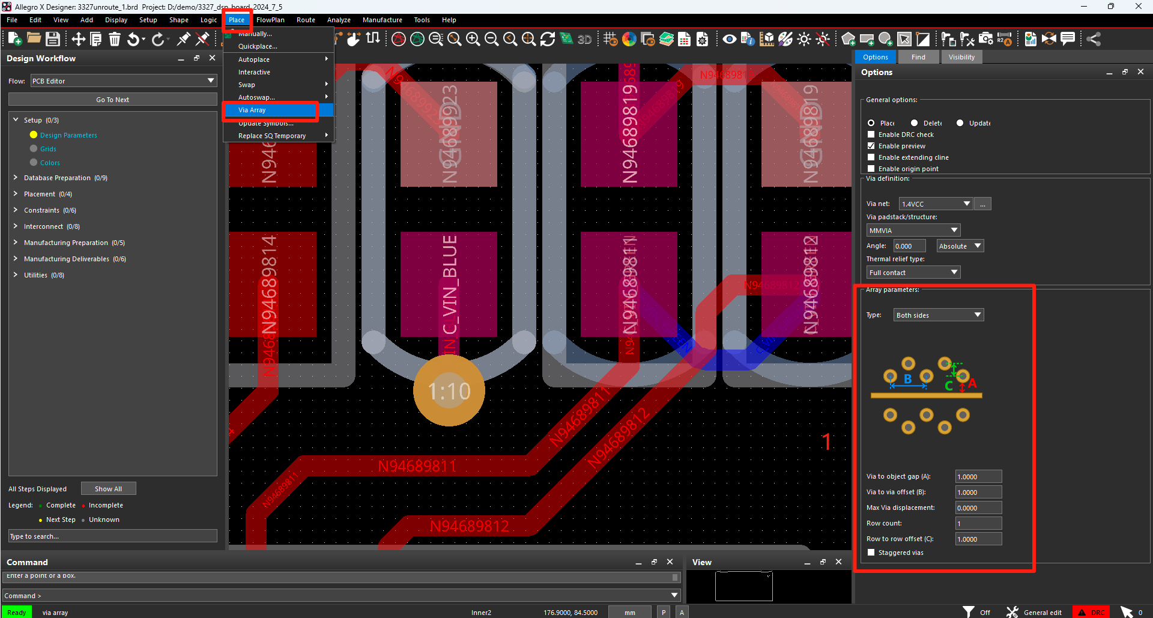Open the Via net dropdown
The width and height of the screenshot is (1153, 618).
pyautogui.click(x=936, y=204)
